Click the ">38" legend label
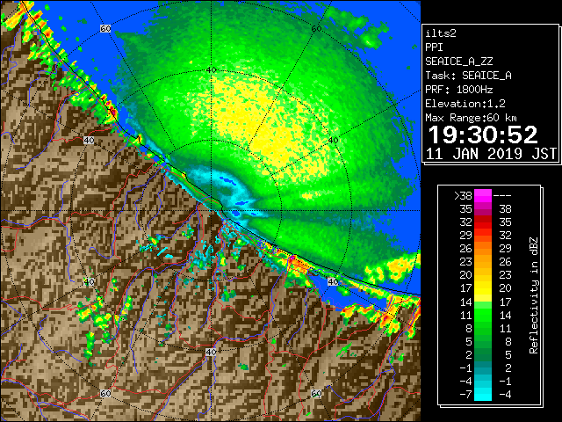Screen dimensions: 562x422 click(463, 196)
